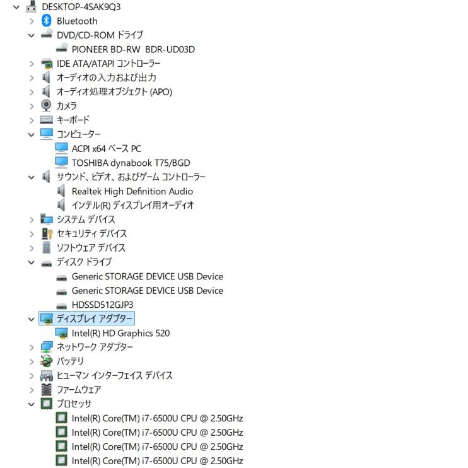
Task: Expand the カメラ category chevron
Action: [x=32, y=106]
